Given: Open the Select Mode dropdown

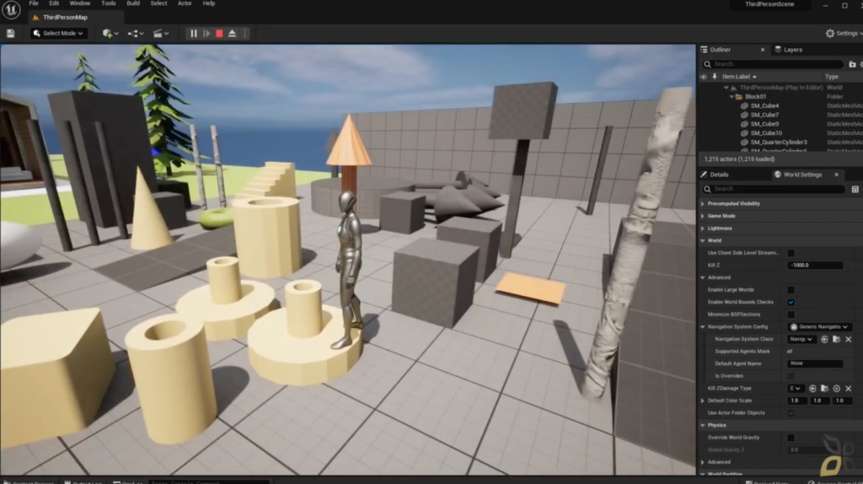Looking at the screenshot, I should [58, 34].
